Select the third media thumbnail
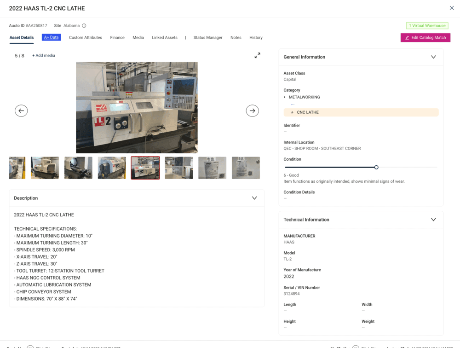 click(78, 168)
